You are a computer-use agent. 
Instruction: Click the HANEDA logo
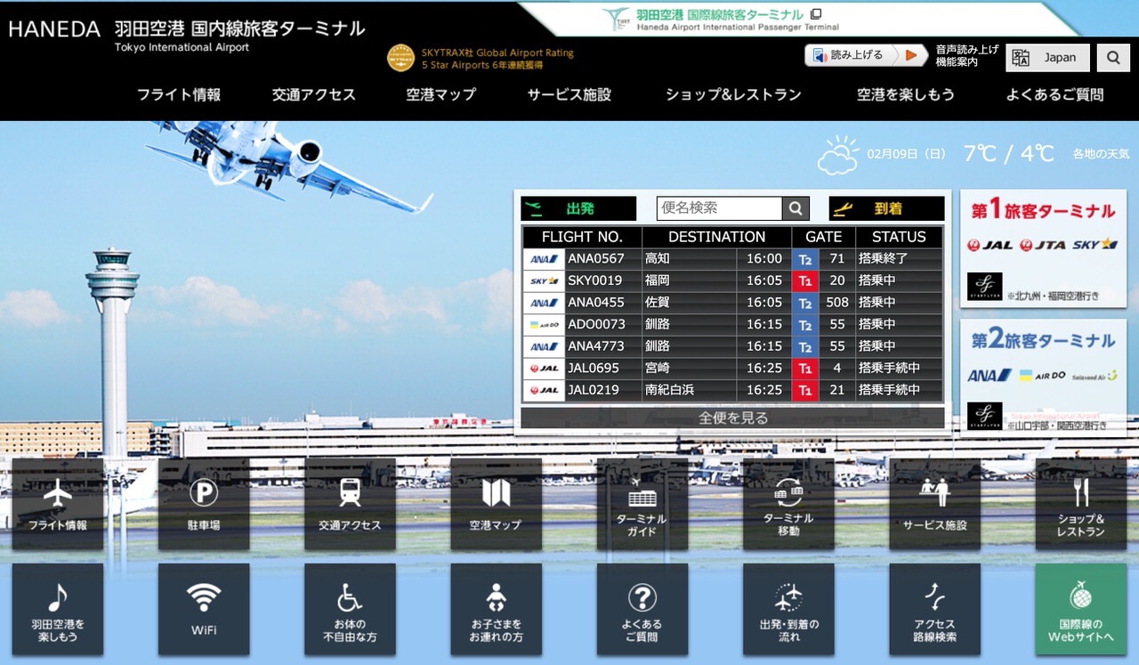(x=54, y=28)
